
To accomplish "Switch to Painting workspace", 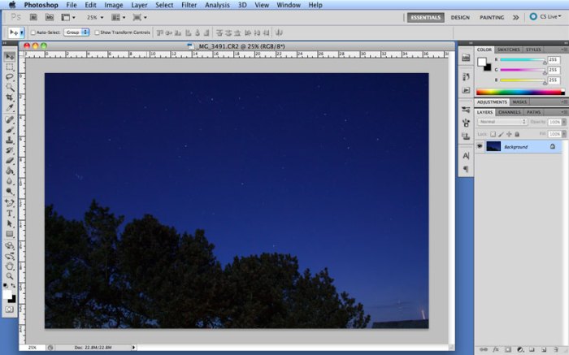I will (x=492, y=17).
